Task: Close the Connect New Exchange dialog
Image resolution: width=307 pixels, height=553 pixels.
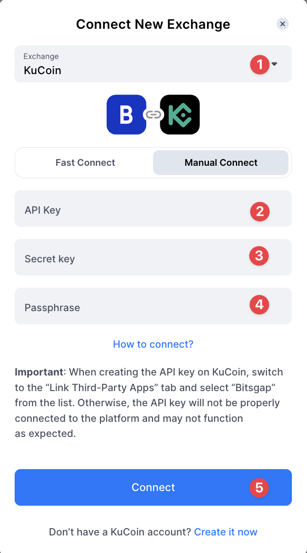Action: 283,24
